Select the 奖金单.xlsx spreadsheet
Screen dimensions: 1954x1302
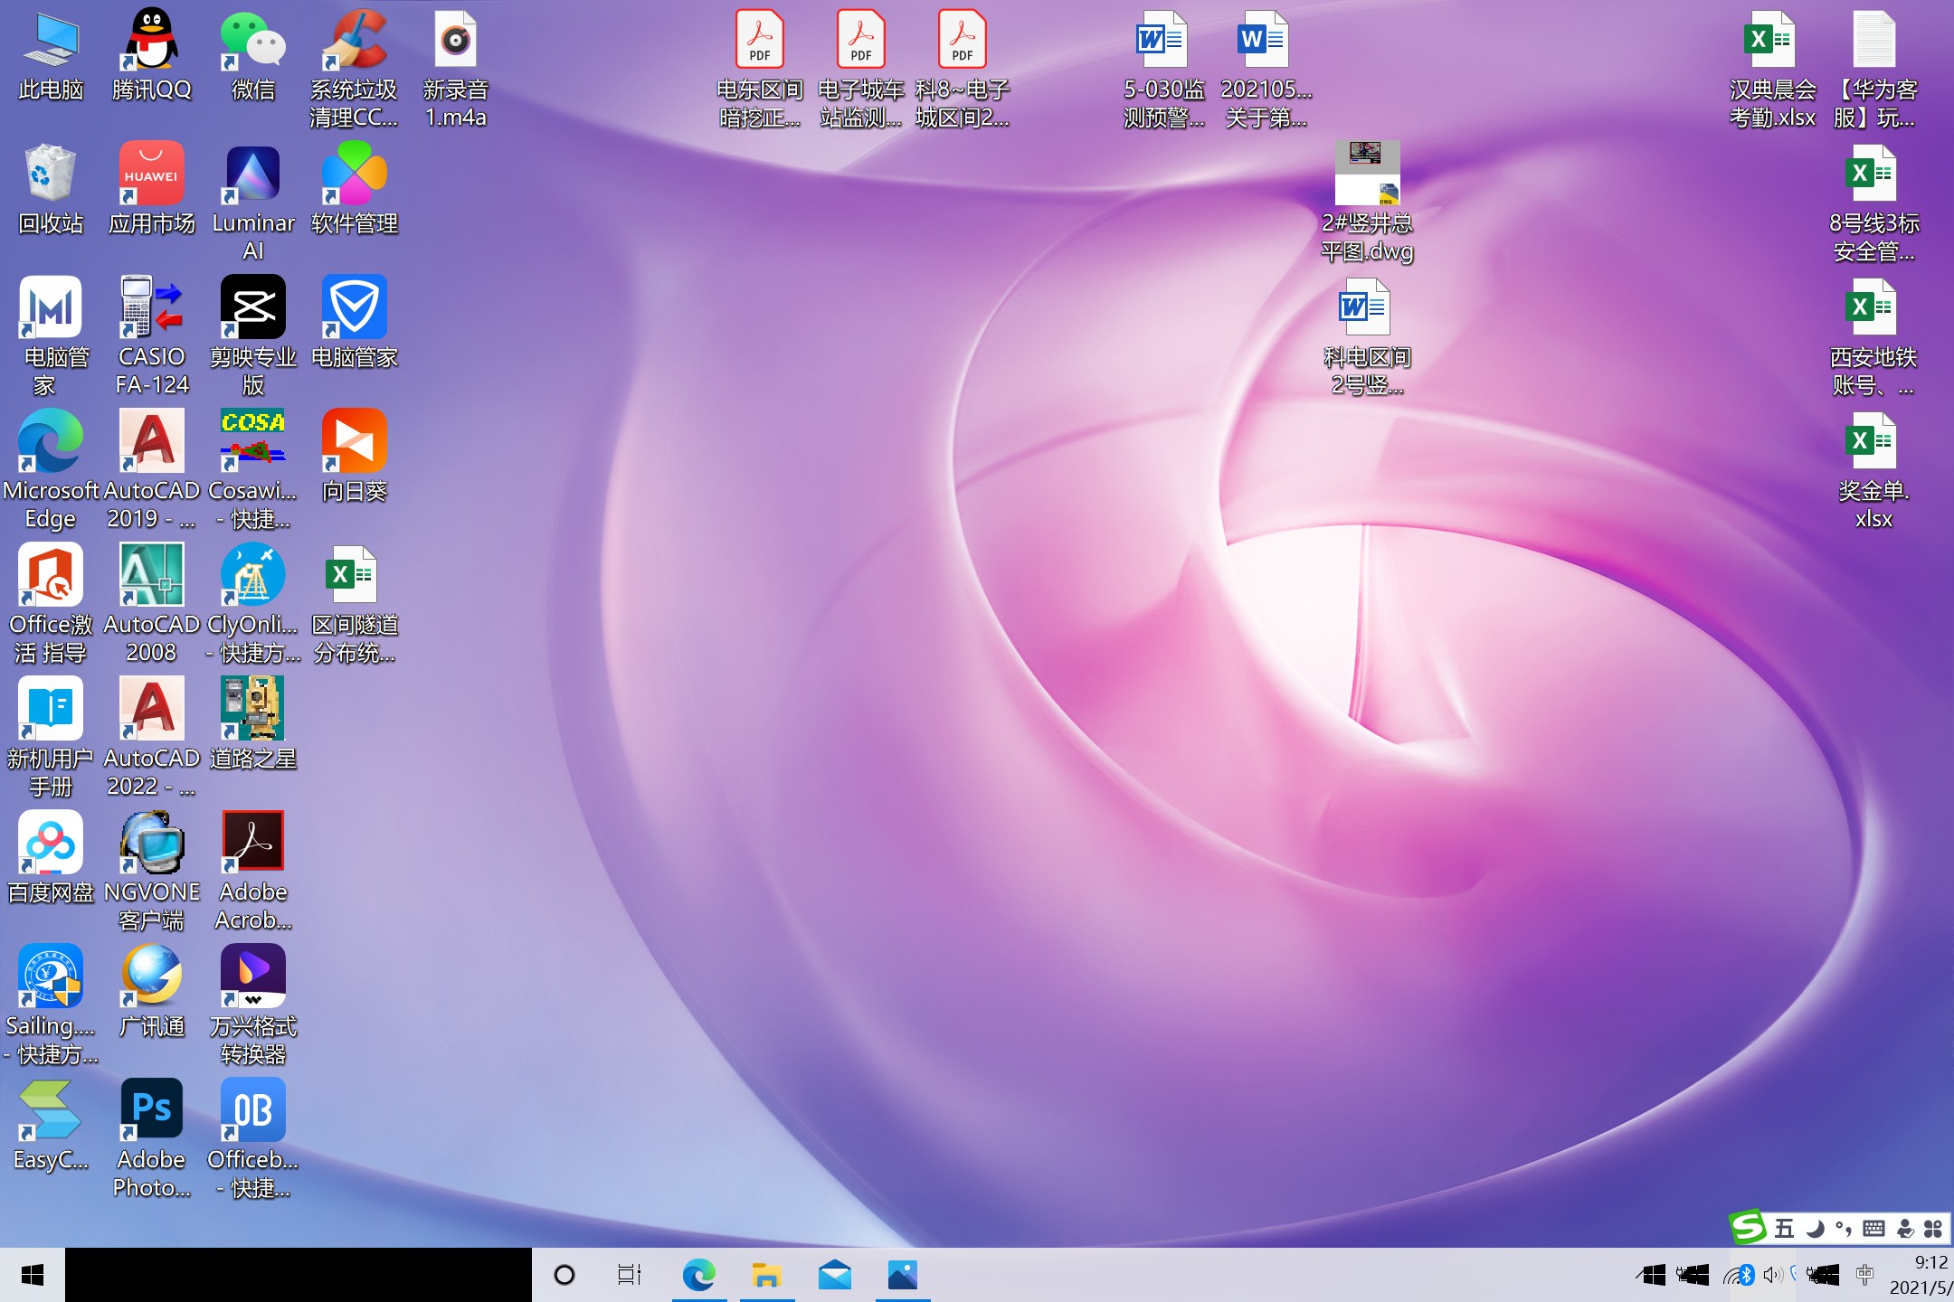pos(1873,470)
